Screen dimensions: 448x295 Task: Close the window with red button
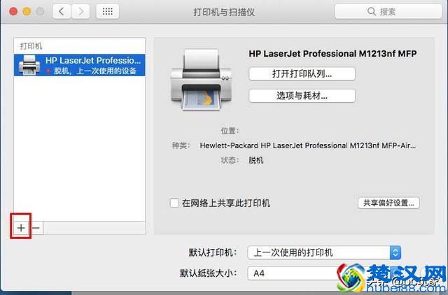[14, 12]
